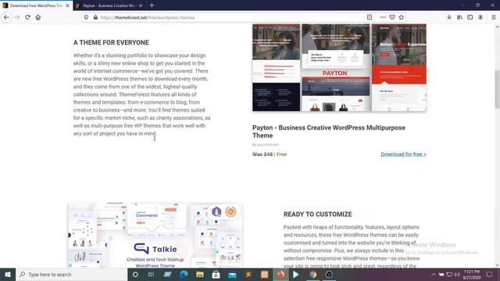Image resolution: width=500 pixels, height=281 pixels.
Task: Click the scrollbar up arrow
Action: click(497, 27)
